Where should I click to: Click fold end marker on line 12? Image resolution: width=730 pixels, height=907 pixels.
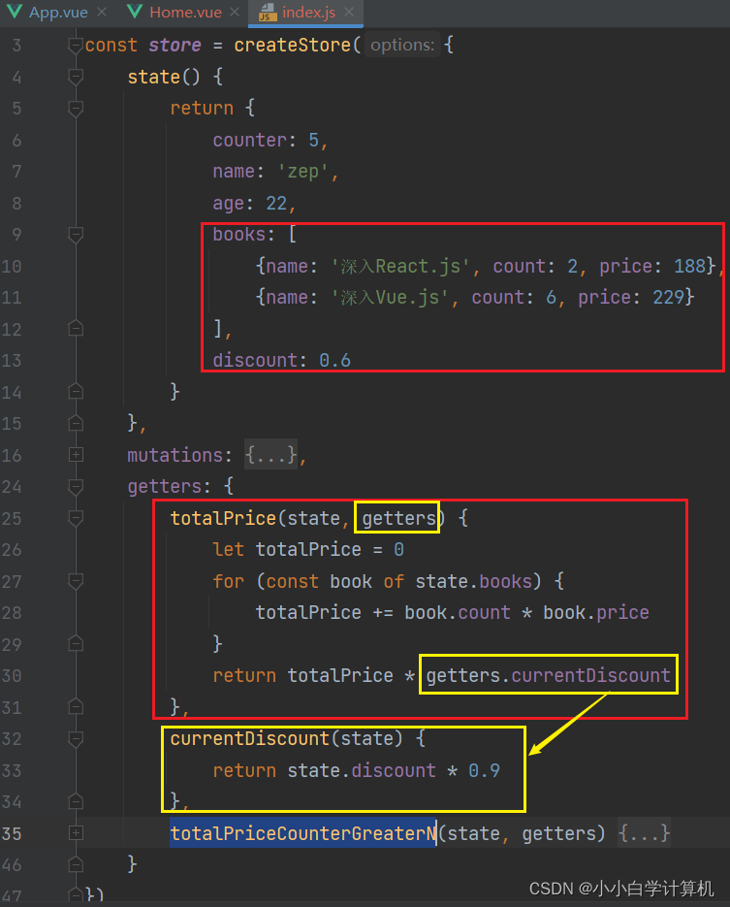pos(76,329)
